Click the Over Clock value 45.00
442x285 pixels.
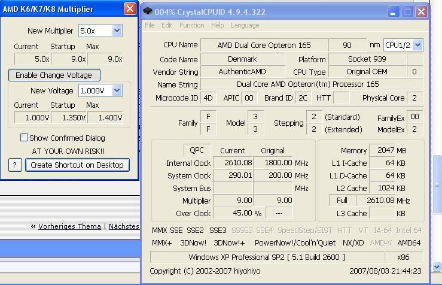coord(233,213)
